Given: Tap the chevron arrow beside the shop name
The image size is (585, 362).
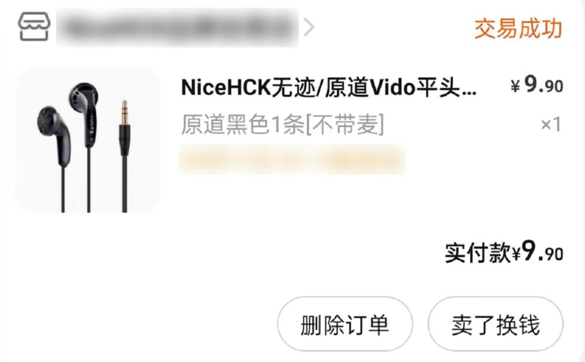Looking at the screenshot, I should point(309,27).
